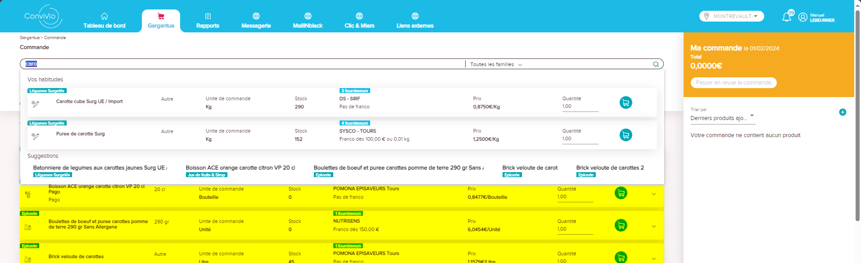Image resolution: width=861 pixels, height=263 pixels.
Task: Click '1 fournisseurs' badge on the Boulettes row
Action: (348, 214)
